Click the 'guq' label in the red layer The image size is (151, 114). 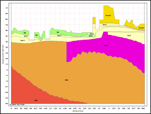pos(36,100)
